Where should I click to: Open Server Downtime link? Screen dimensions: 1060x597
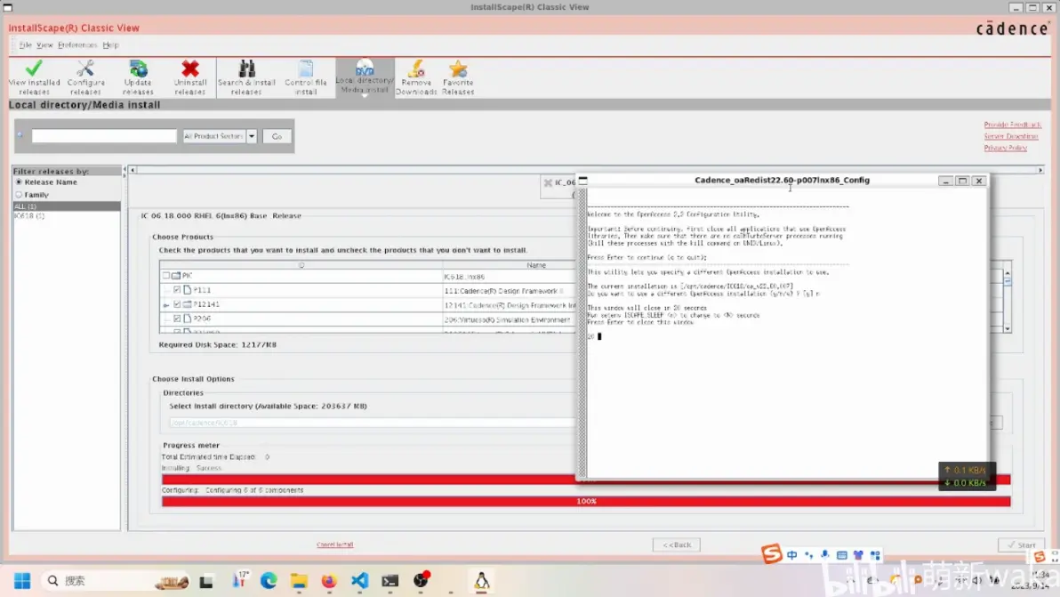click(1011, 136)
